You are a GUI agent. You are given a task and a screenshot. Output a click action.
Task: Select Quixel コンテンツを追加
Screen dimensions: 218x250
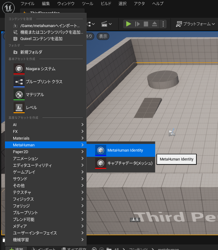click(46, 39)
